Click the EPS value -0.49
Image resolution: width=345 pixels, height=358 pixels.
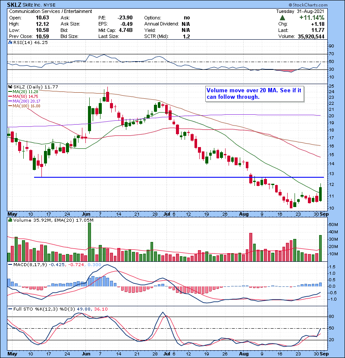[127, 24]
